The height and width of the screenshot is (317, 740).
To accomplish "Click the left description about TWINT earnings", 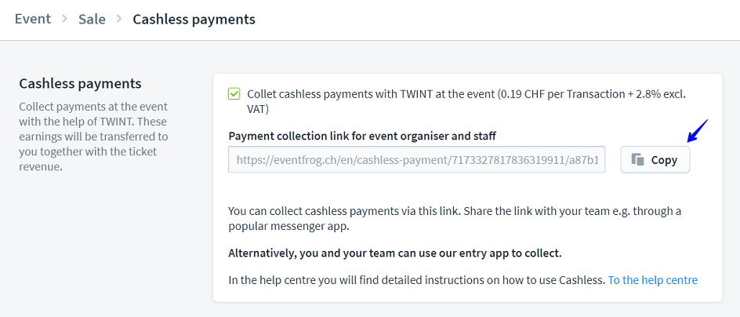I will tap(93, 136).
